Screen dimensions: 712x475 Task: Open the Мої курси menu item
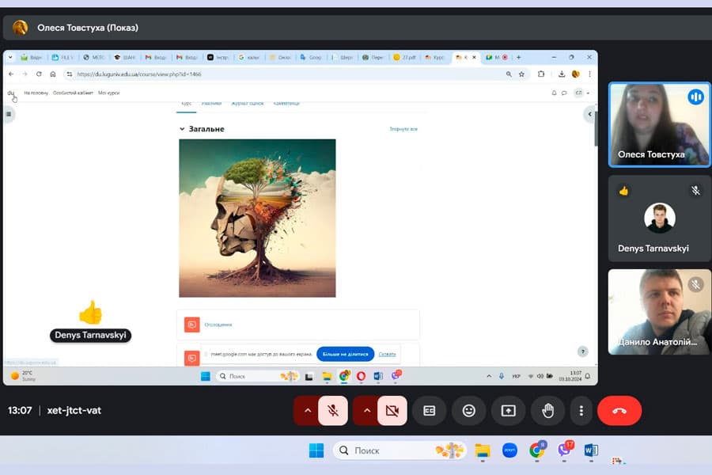pos(108,93)
